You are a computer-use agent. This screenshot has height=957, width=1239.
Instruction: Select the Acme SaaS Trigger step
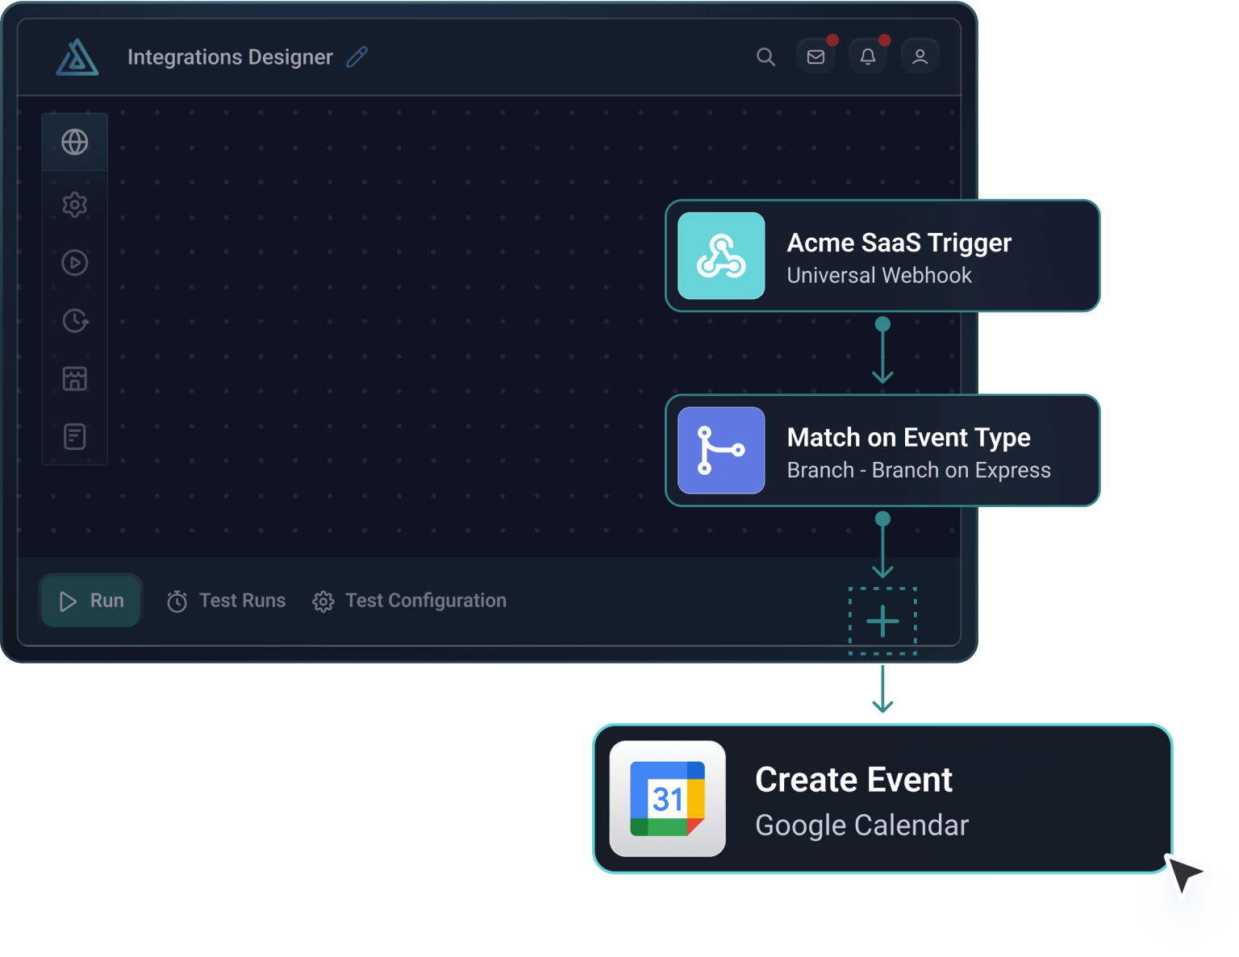click(882, 256)
